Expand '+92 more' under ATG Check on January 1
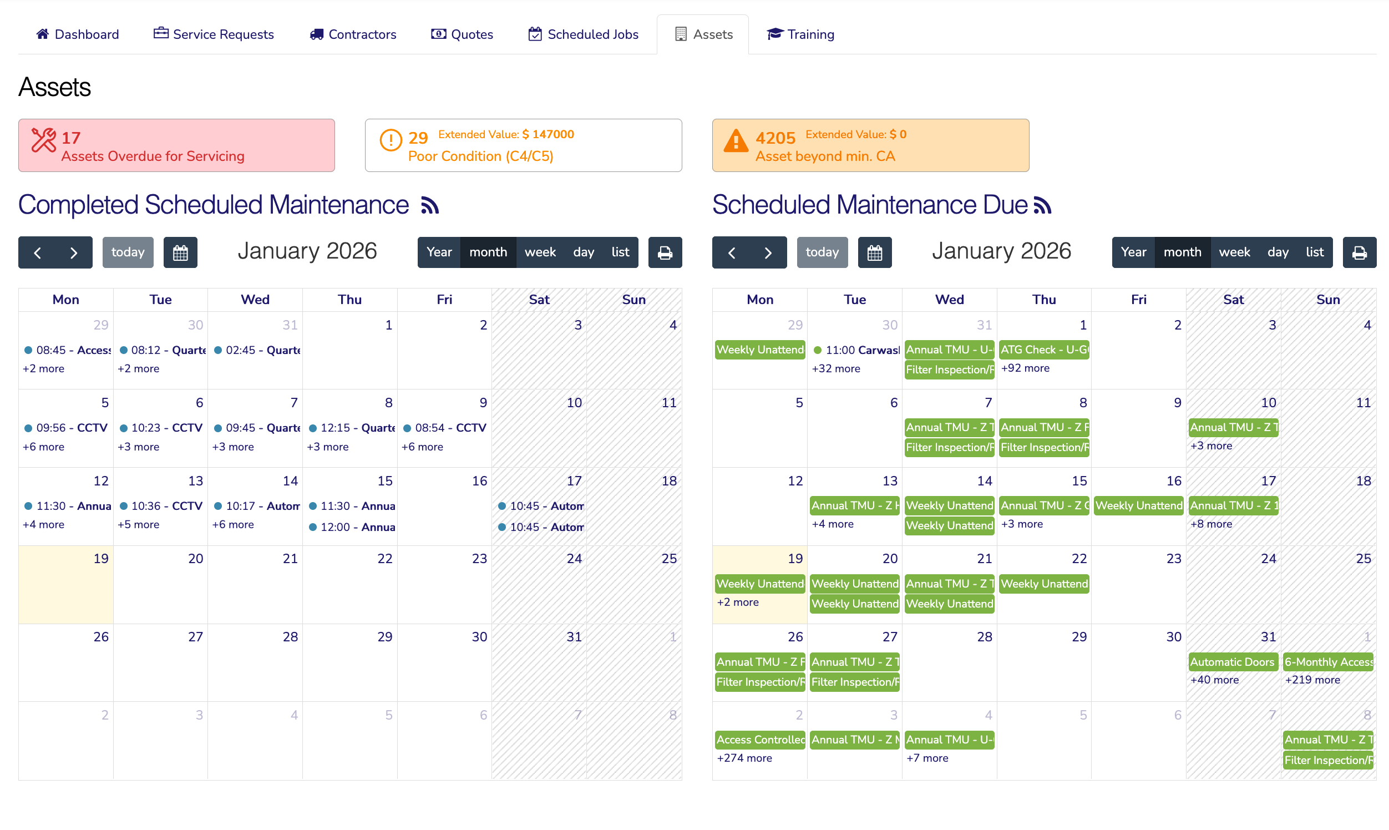This screenshot has height=830, width=1389. click(1026, 368)
